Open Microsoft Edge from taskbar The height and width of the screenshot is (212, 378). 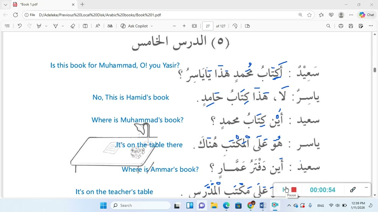tap(226, 206)
